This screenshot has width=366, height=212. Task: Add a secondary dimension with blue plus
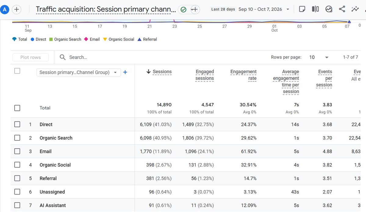pos(125,72)
